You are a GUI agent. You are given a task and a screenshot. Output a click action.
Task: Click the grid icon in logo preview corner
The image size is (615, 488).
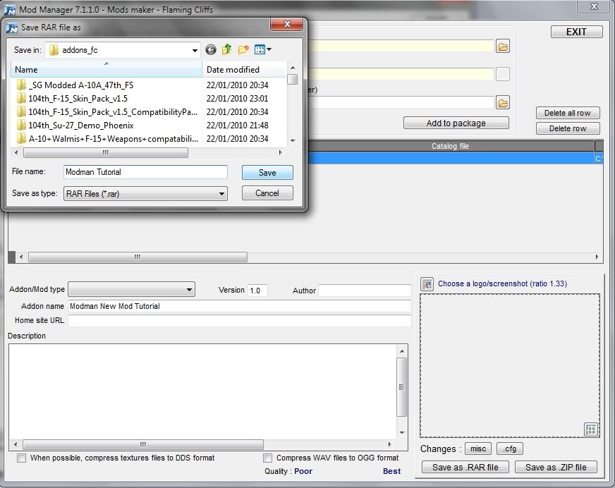591,429
